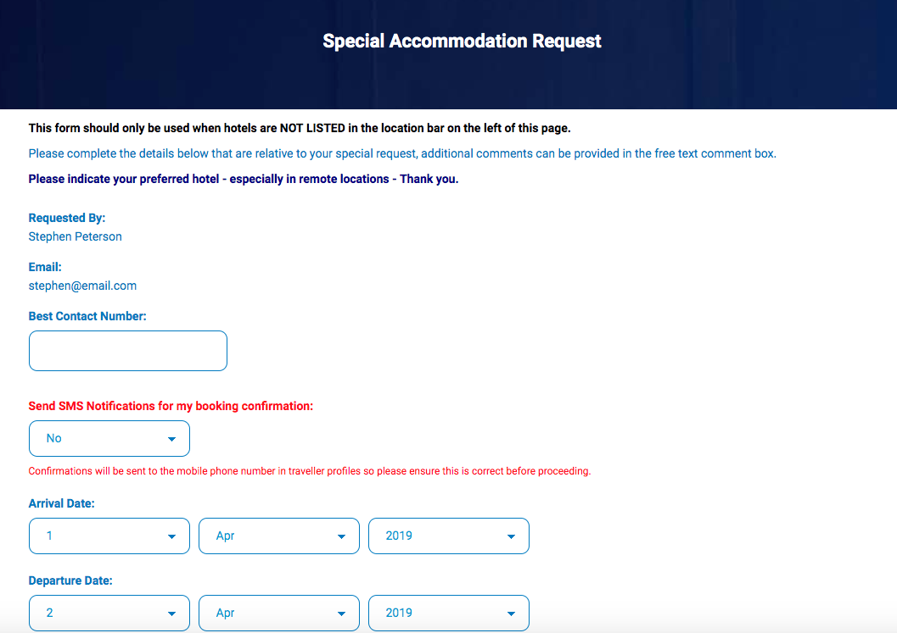The height and width of the screenshot is (633, 897).
Task: Click the blue free text comment instruction
Action: (x=402, y=153)
